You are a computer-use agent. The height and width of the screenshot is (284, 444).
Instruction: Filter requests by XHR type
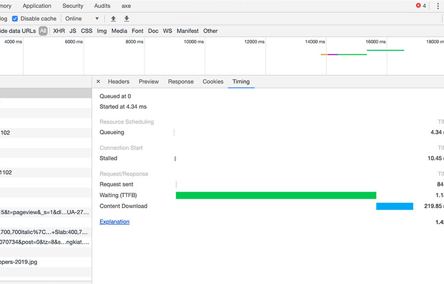pos(59,31)
